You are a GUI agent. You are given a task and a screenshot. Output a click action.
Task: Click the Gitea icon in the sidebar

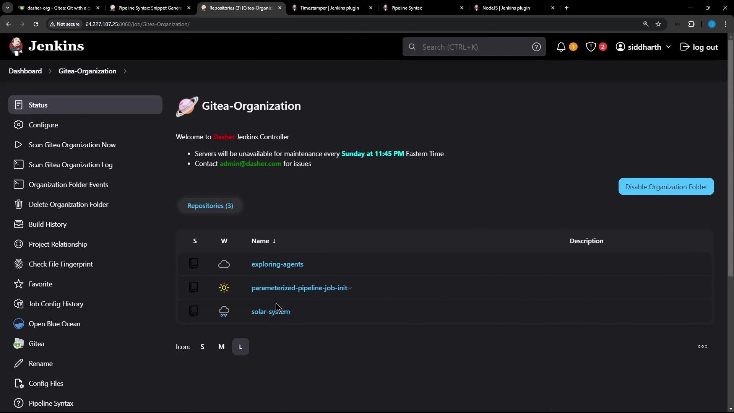click(x=18, y=343)
